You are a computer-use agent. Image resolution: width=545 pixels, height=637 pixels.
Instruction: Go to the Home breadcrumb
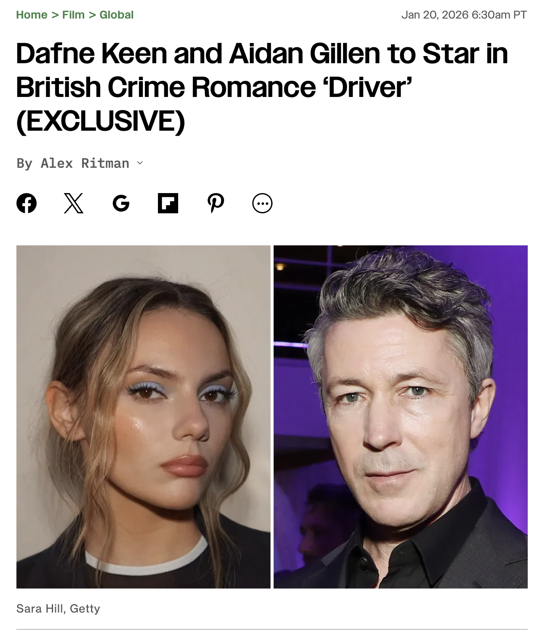32,15
